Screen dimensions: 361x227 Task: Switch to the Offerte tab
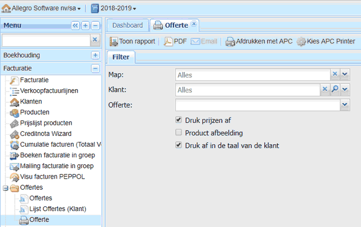coord(174,25)
